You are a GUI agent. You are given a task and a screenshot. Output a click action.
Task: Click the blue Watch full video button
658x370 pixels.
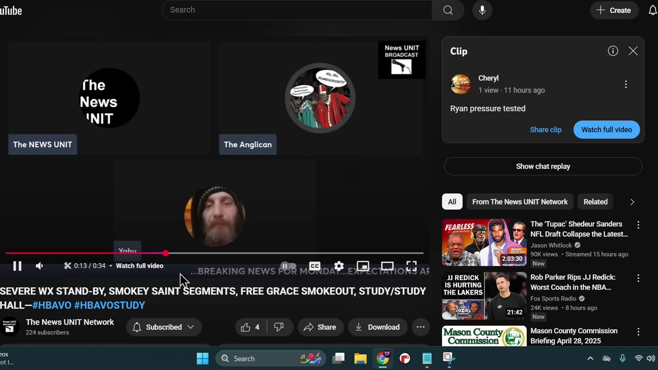607,129
